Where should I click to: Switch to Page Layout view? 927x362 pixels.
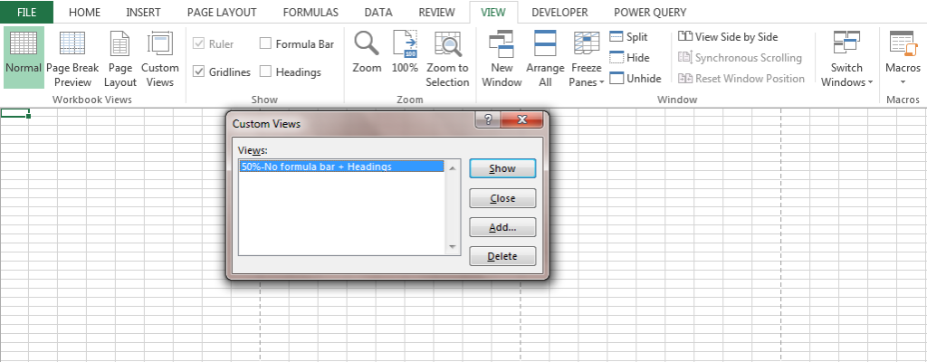coord(120,57)
